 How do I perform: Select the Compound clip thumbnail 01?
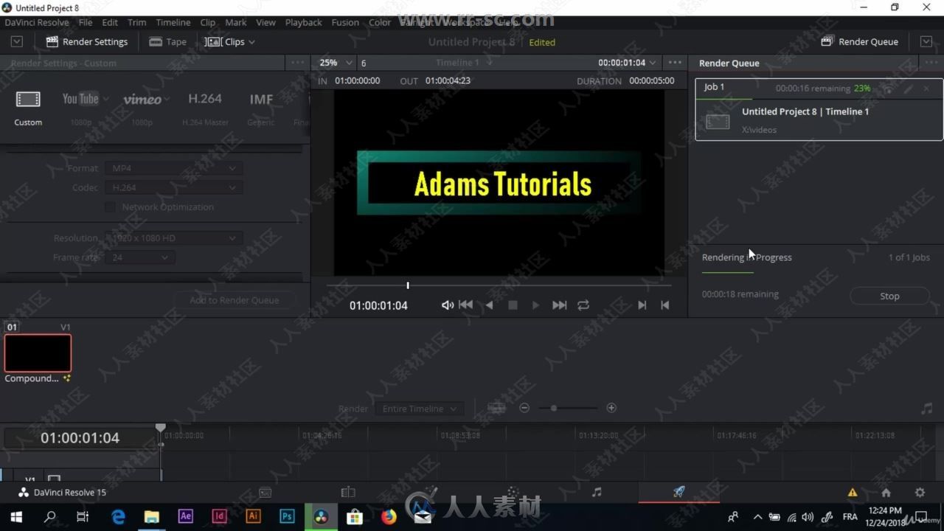38,353
